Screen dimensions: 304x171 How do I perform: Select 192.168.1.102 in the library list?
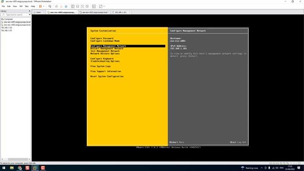[x=7, y=28]
